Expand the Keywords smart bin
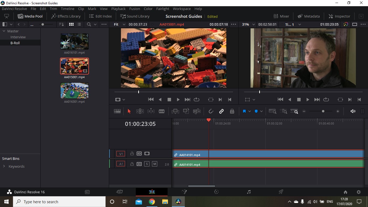Screen dimensions: 368x207 click(x=4, y=166)
